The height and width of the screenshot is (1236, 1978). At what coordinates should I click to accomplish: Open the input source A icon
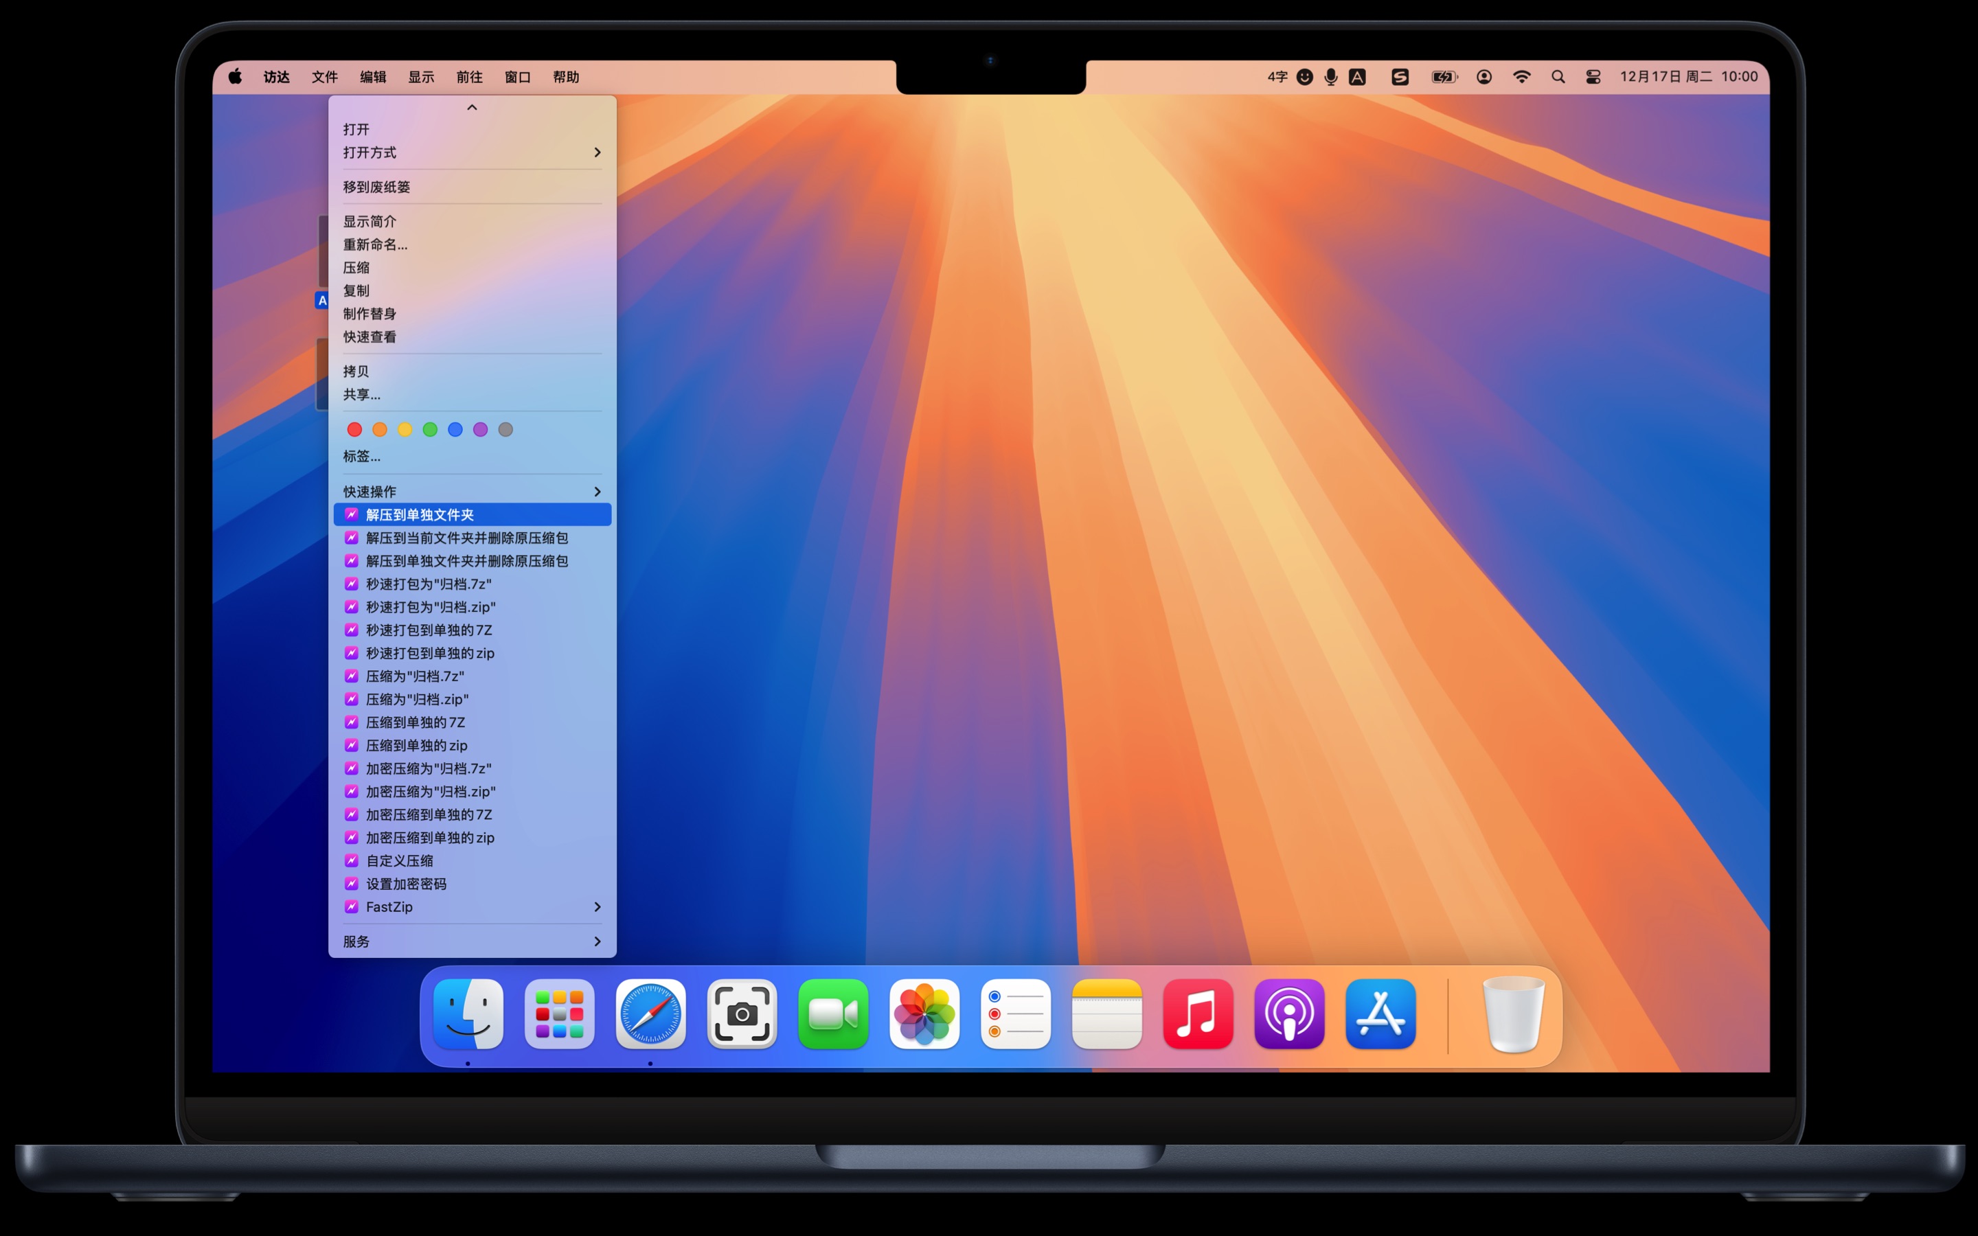pos(1357,77)
